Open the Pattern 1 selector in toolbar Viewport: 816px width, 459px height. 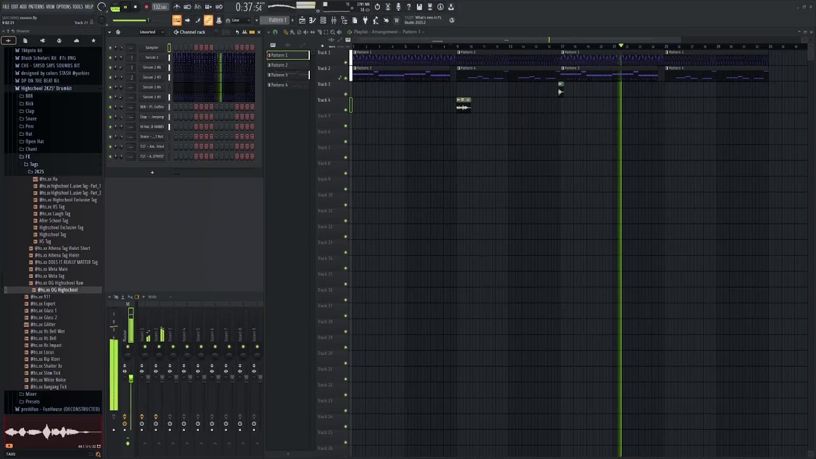tap(279, 20)
